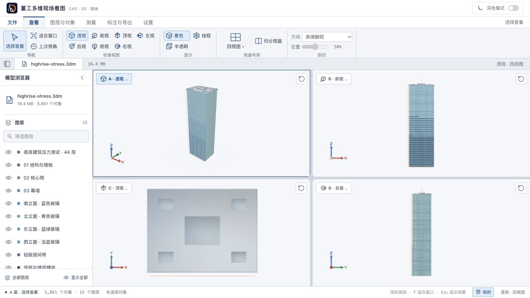Open viewport A · 透视 view menu
Image resolution: width=530 pixels, height=298 pixels.
coord(114,79)
